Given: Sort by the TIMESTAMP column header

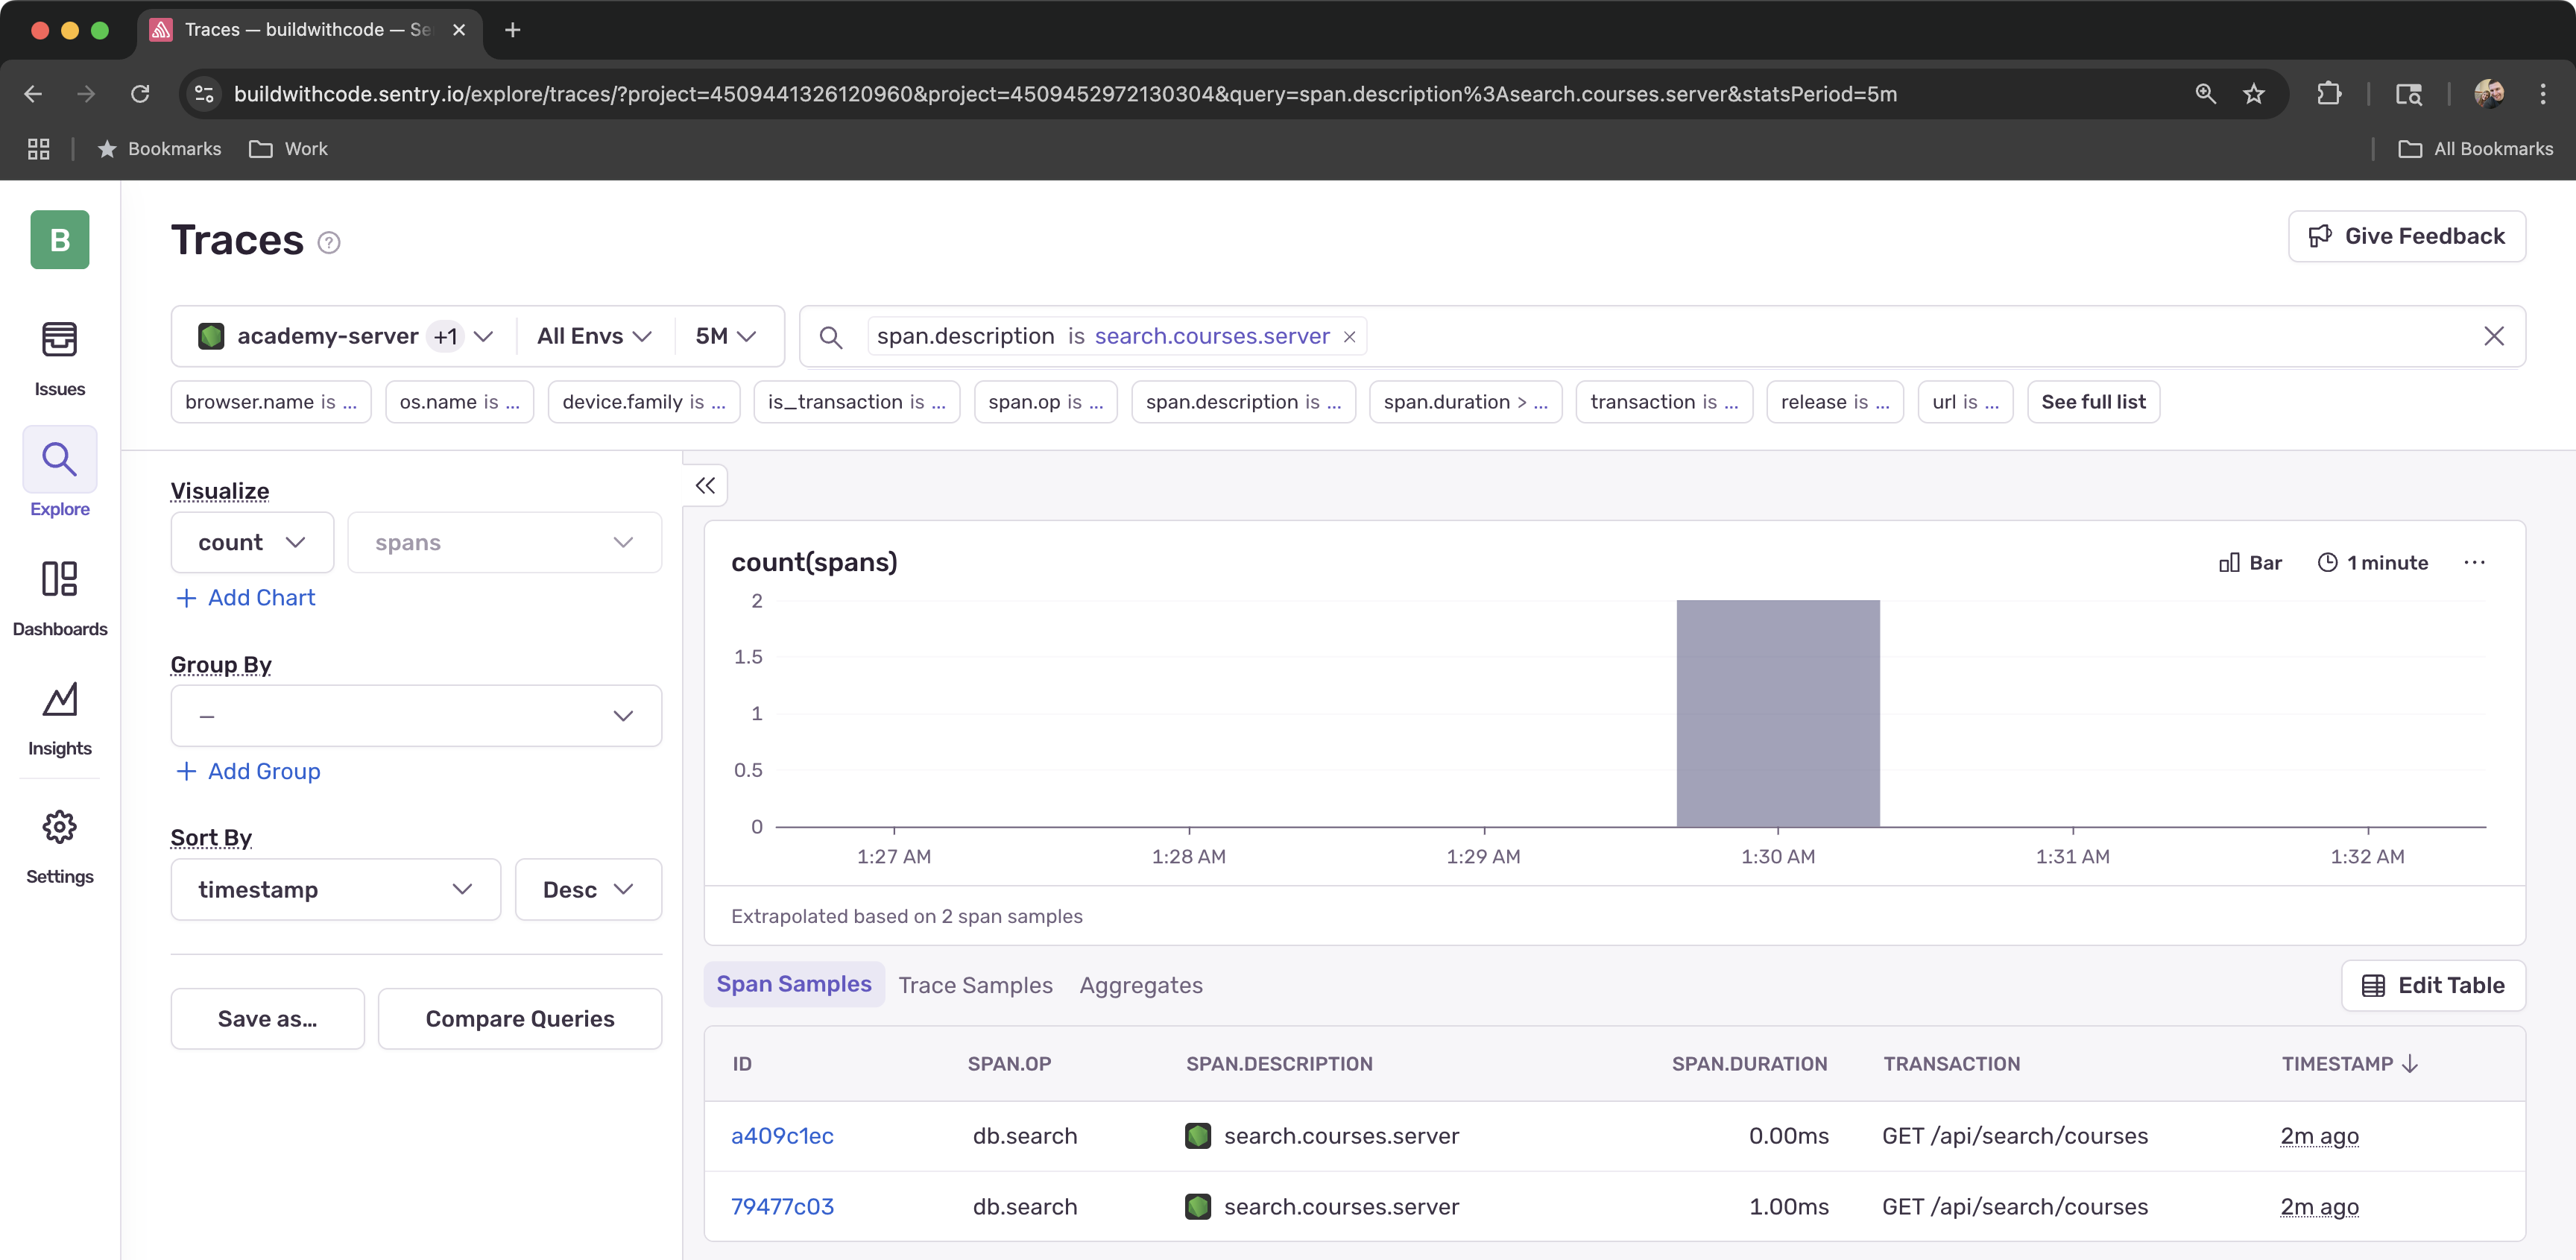Looking at the screenshot, I should tap(2349, 1064).
